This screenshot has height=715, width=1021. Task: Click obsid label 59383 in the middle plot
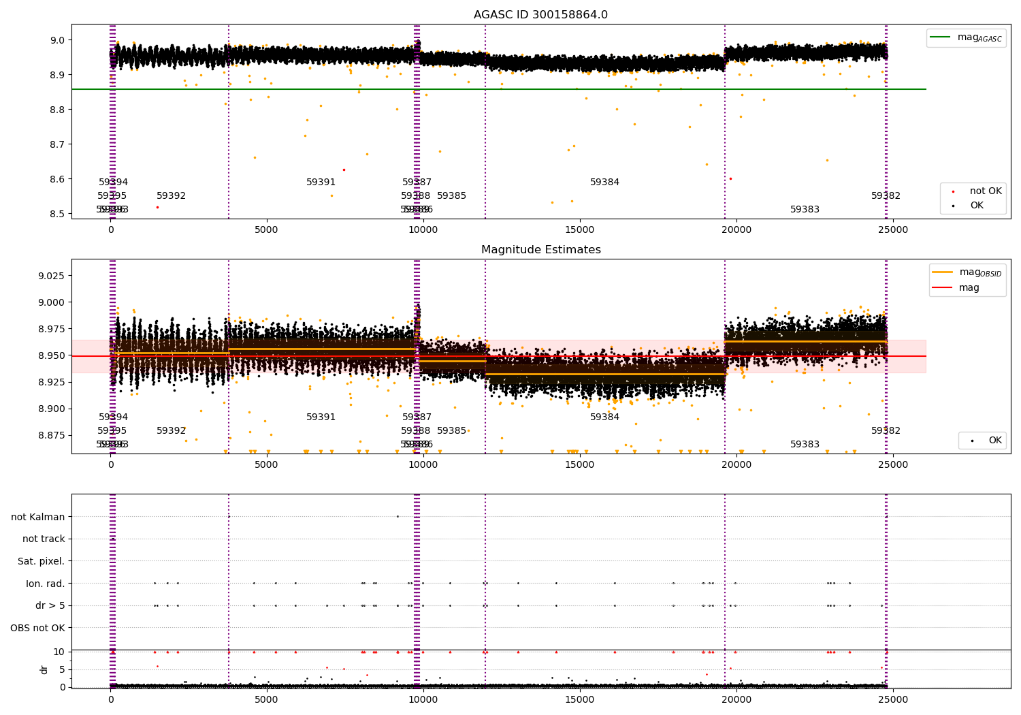click(x=805, y=445)
